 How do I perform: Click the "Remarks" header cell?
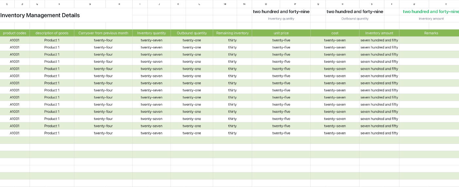[x=429, y=33]
